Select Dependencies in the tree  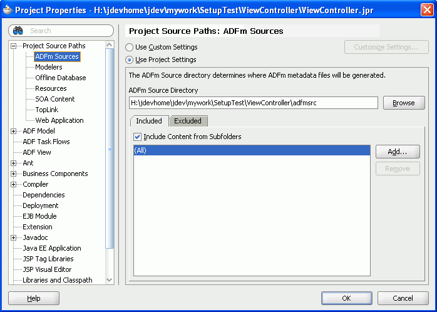pos(44,195)
